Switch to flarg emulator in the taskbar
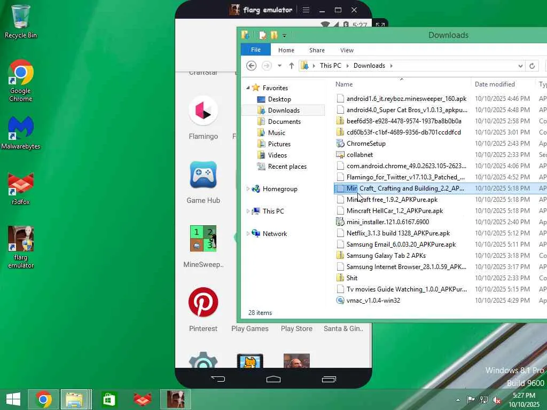 [175, 399]
